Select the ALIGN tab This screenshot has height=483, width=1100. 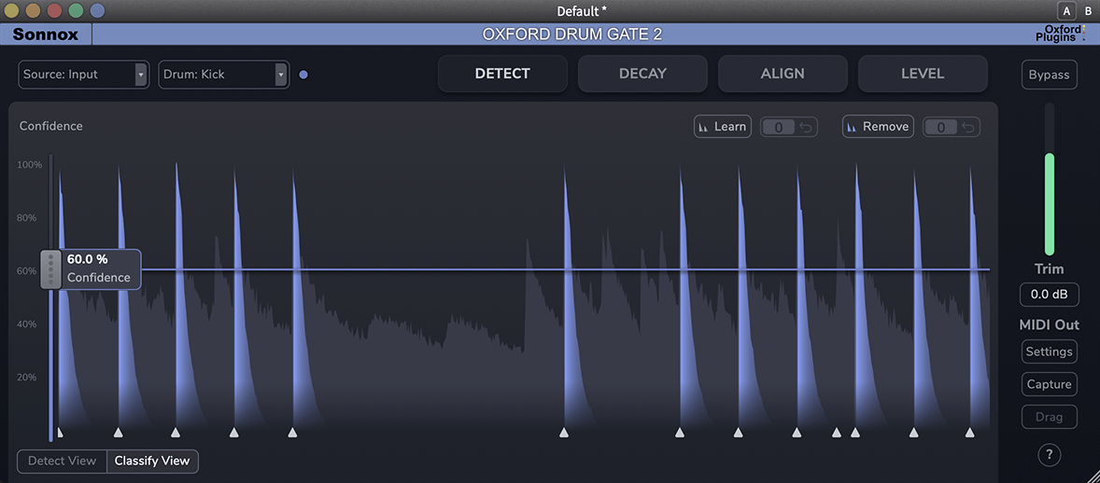click(x=783, y=74)
